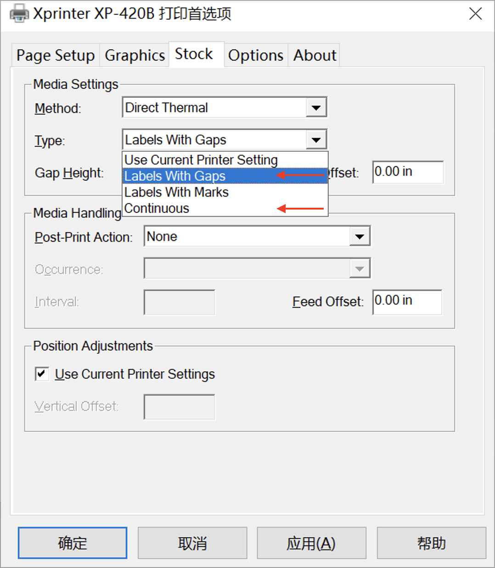Click the Position Adjustments group title
Image resolution: width=495 pixels, height=568 pixels.
point(93,346)
